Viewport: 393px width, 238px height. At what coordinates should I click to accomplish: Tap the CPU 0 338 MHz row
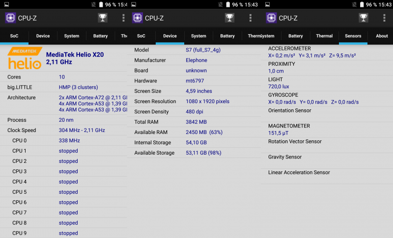coord(63,141)
